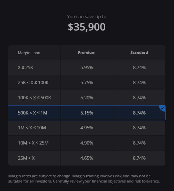The image size is (174, 191).
Task: Click the 5.20% Premium rate cell
Action: click(x=87, y=98)
